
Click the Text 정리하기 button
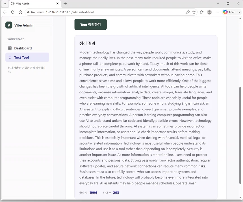tap(90, 24)
